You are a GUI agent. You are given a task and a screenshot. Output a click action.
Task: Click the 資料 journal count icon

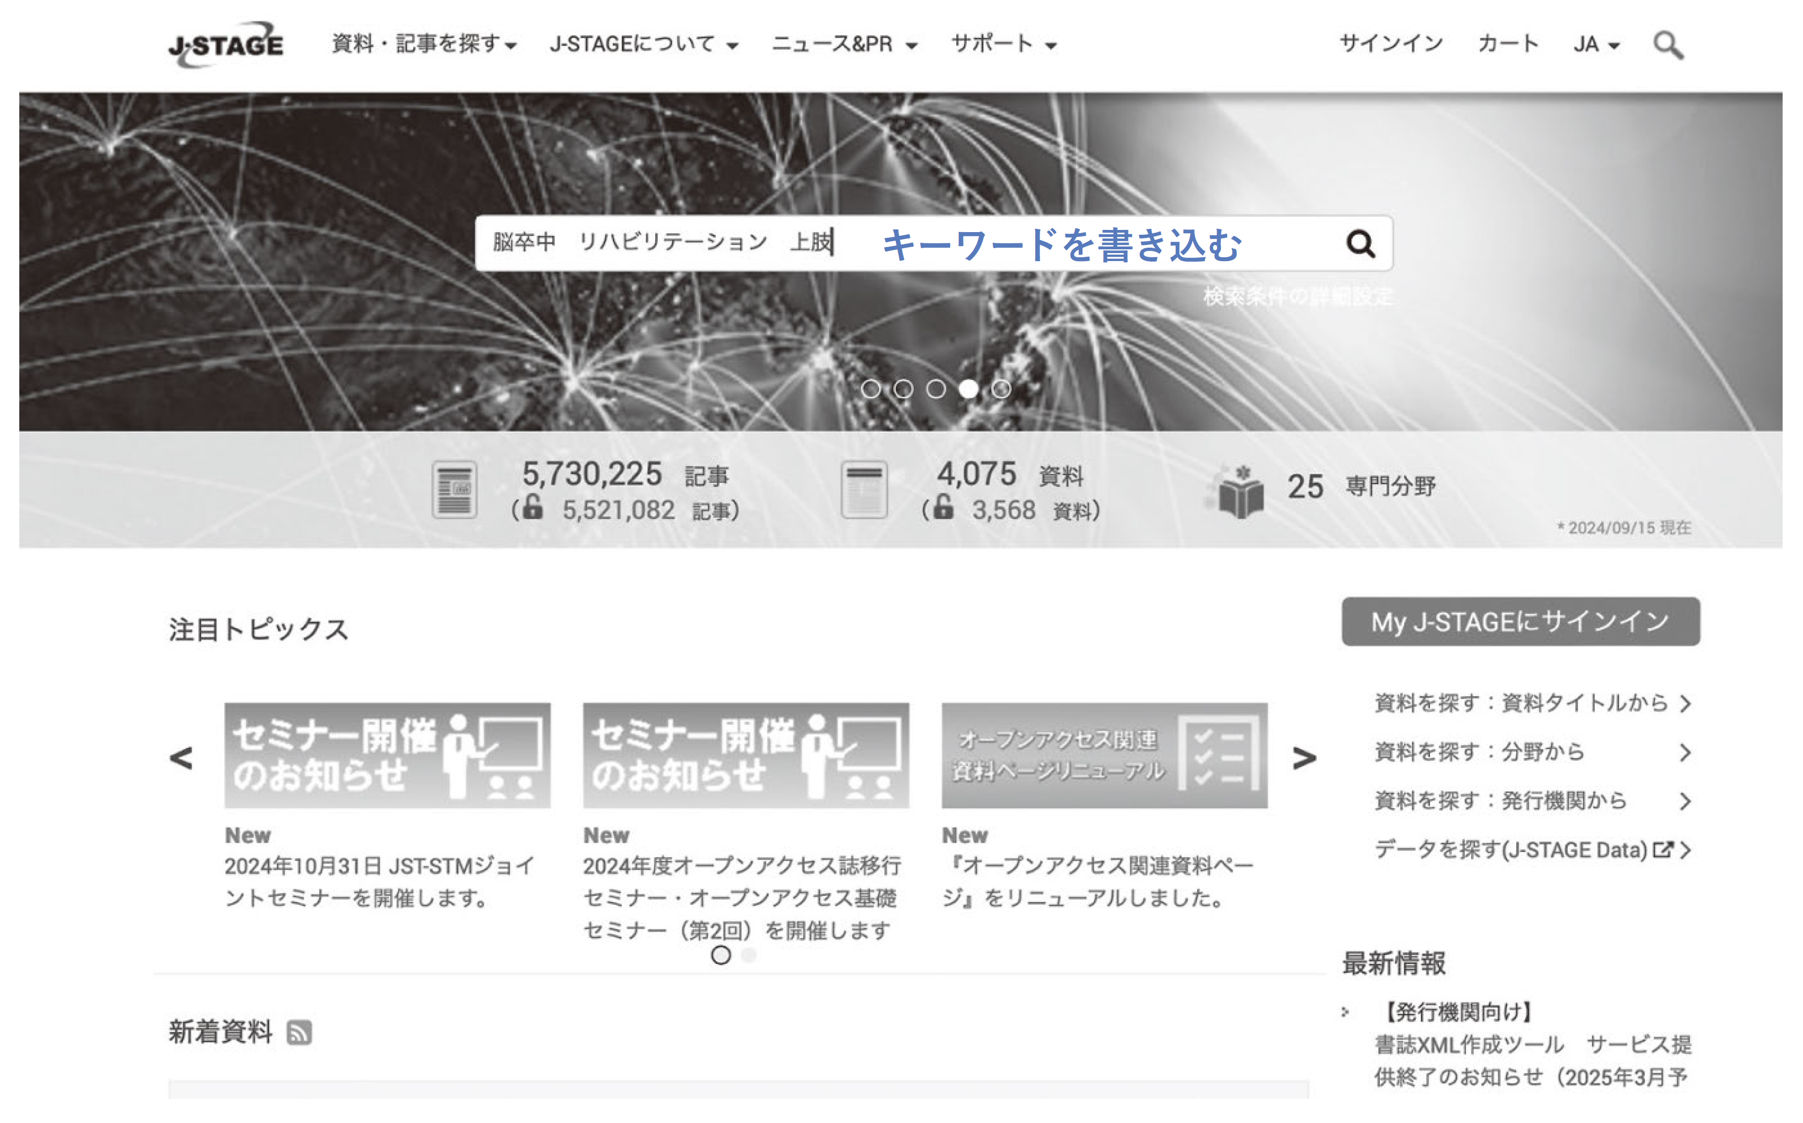point(863,490)
